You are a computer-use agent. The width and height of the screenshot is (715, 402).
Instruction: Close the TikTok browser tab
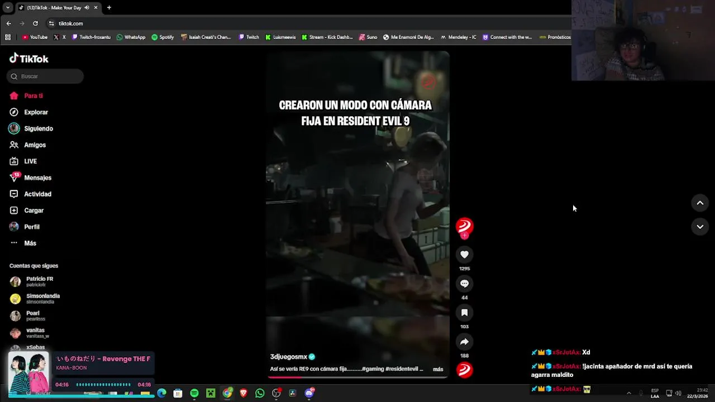point(96,8)
